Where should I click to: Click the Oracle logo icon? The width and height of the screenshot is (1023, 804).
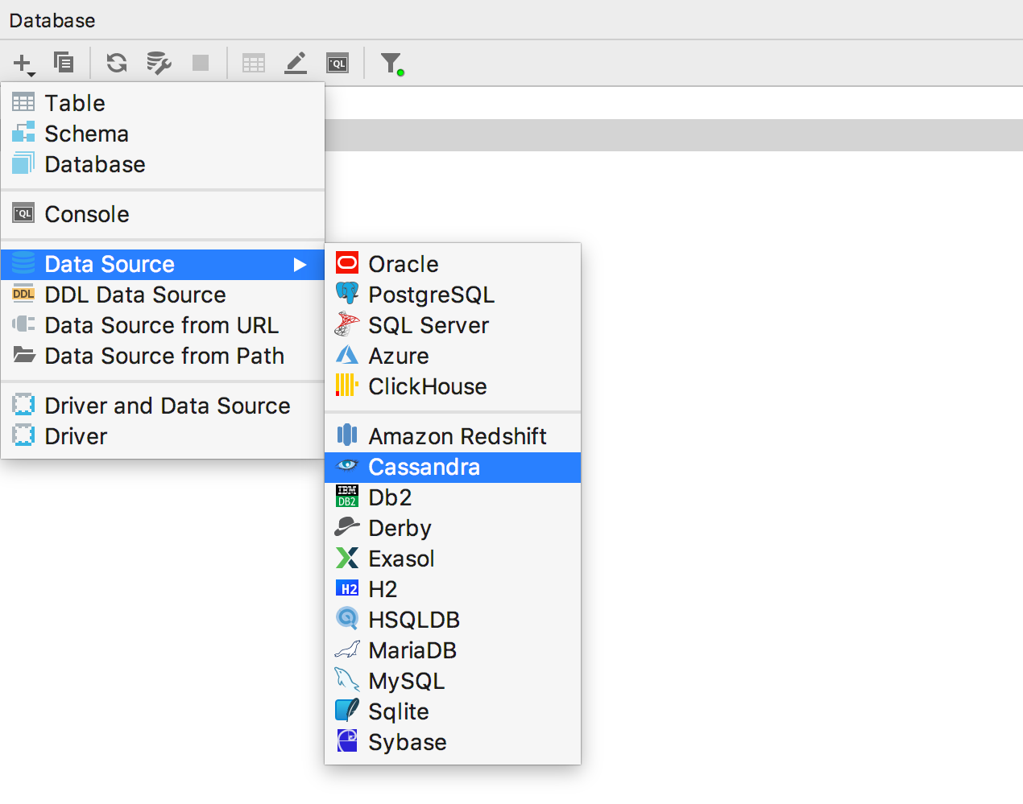tap(347, 263)
